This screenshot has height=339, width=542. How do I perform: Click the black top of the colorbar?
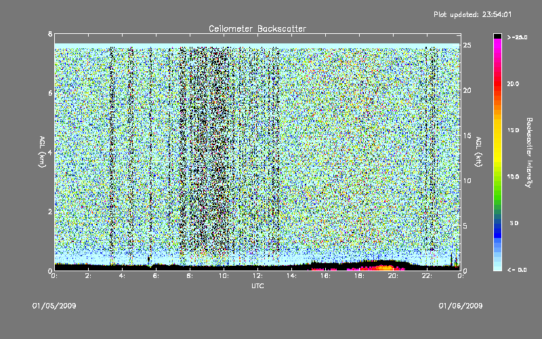coord(497,36)
